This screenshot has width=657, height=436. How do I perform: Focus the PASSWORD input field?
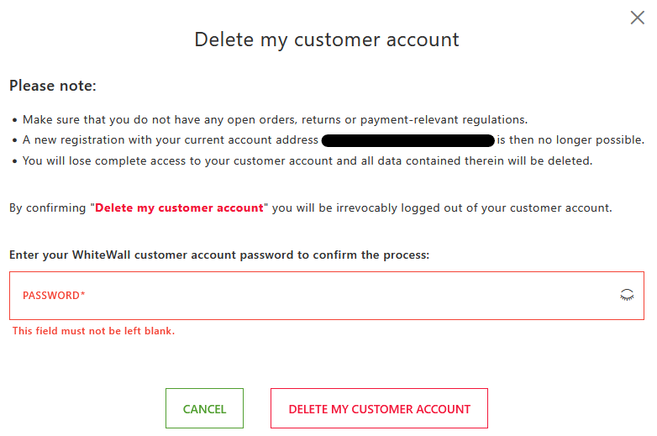point(327,296)
